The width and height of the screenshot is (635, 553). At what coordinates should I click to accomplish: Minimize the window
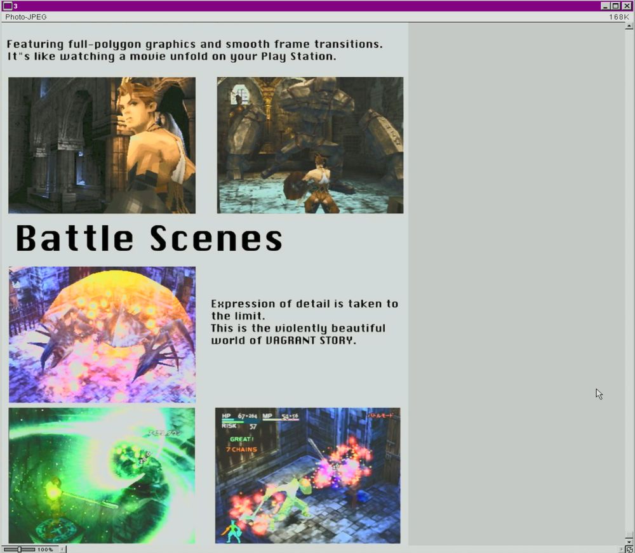(x=605, y=6)
